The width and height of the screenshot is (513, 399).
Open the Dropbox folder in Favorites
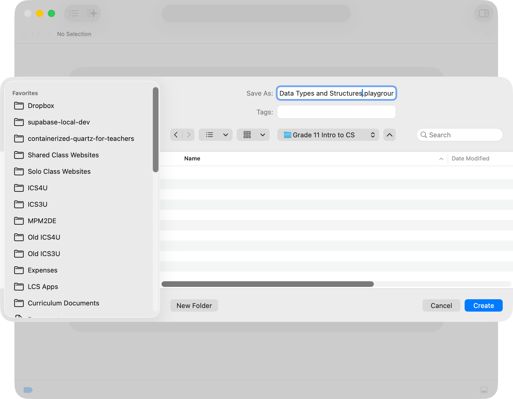click(41, 106)
